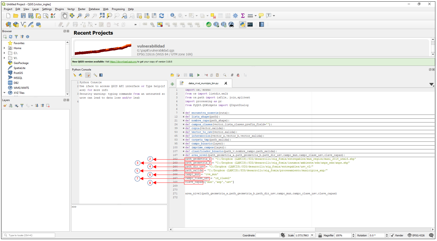The image size is (437, 241).
Task: Toggle Show Editor in the Python Console
Action: pos(88,75)
